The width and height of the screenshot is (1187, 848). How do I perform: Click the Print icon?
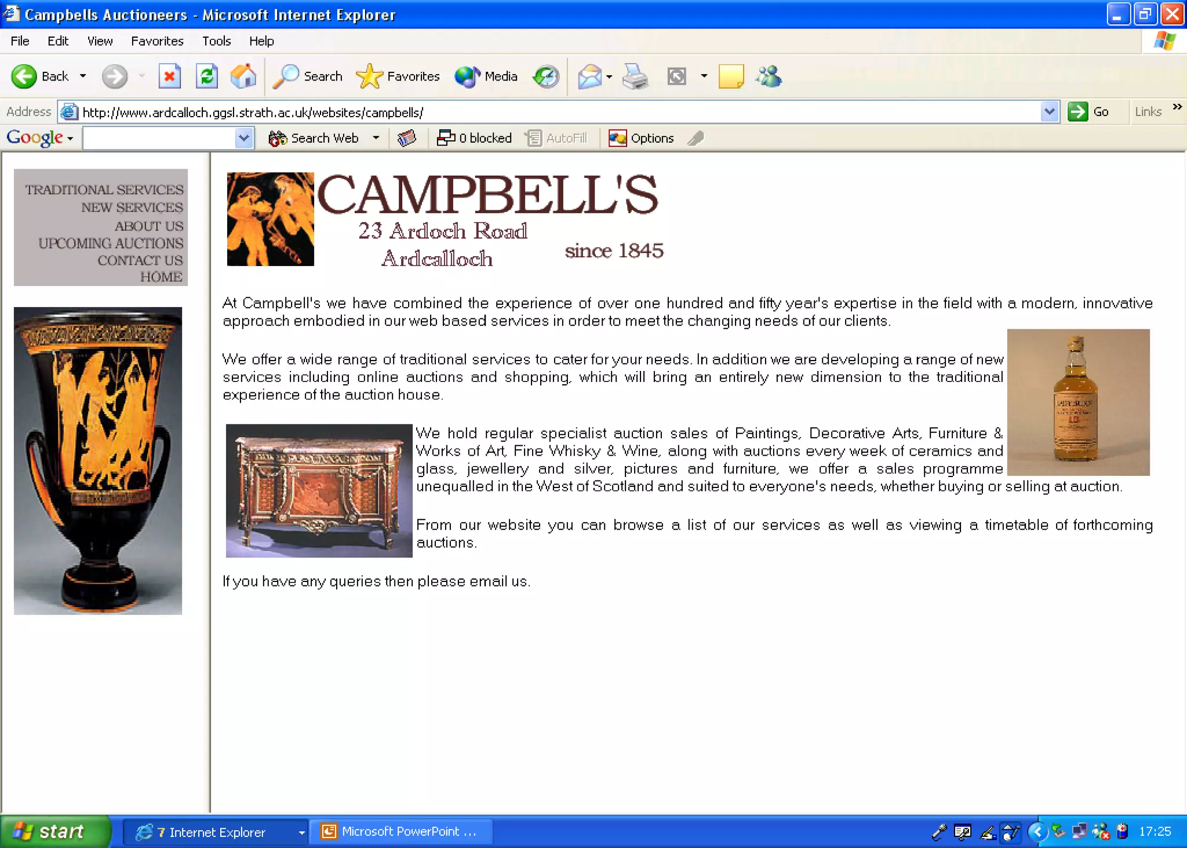[x=635, y=77]
